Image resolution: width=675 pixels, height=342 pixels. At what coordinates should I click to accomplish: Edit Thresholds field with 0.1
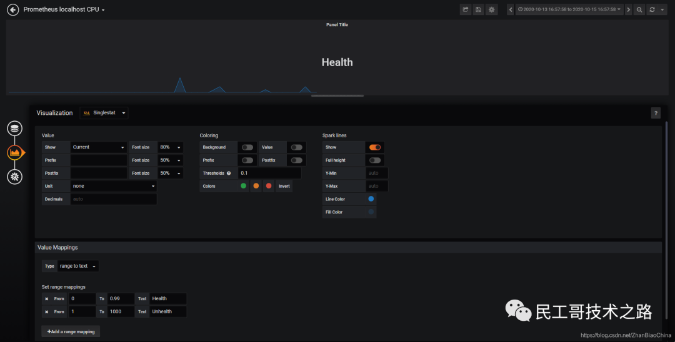pyautogui.click(x=269, y=173)
